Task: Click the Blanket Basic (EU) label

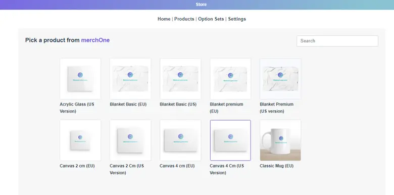Action: (128, 104)
